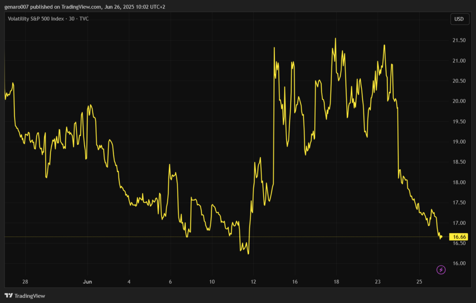Click the genaro007 publisher name
The image size is (476, 303).
tap(14, 7)
